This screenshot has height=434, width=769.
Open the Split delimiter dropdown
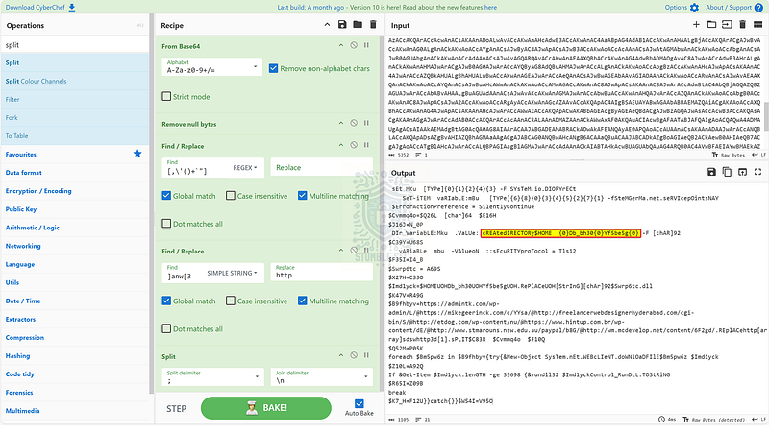pos(211,376)
